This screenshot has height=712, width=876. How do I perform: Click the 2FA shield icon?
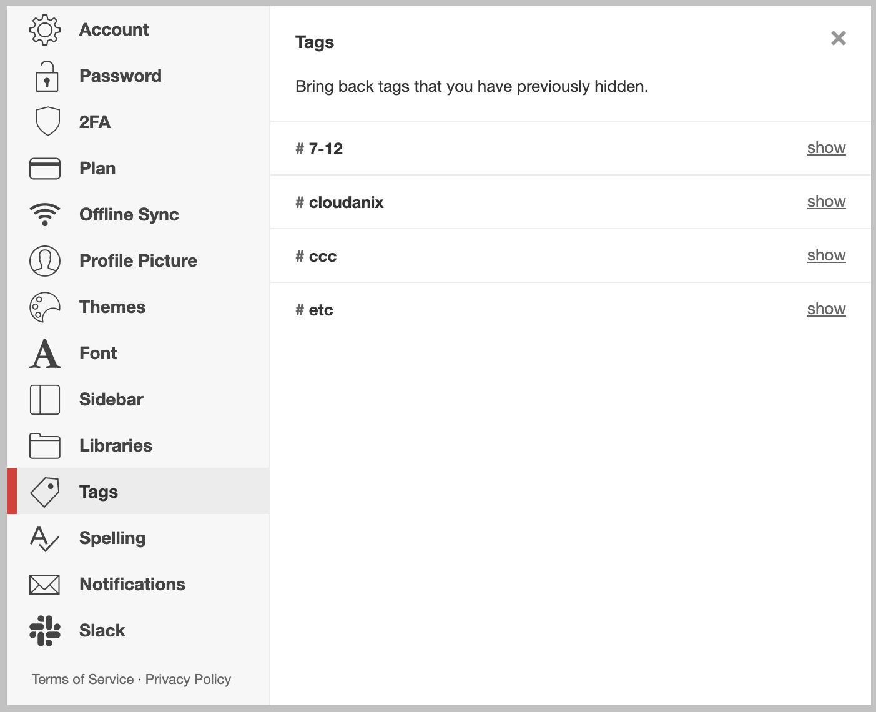pos(48,122)
